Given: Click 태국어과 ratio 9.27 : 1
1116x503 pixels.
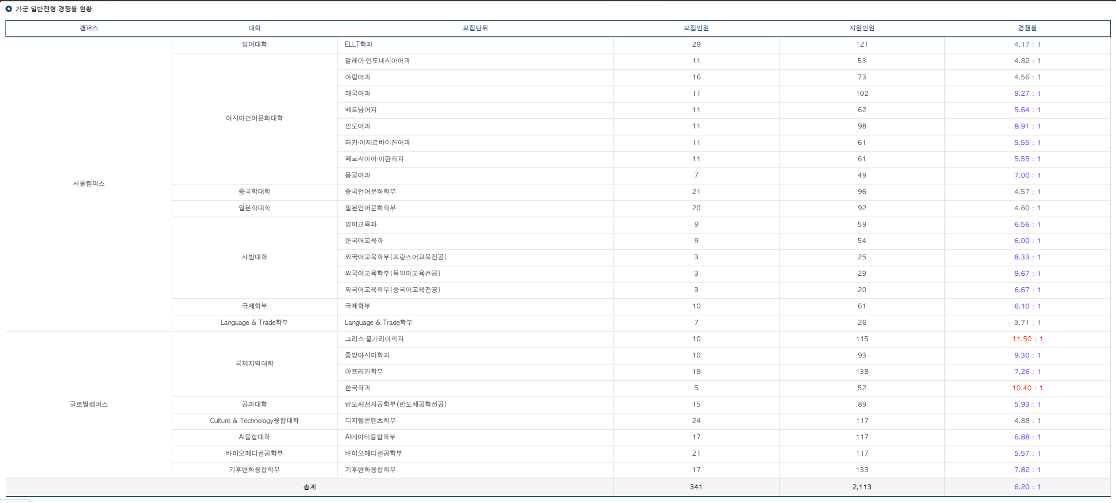Looking at the screenshot, I should [1027, 94].
